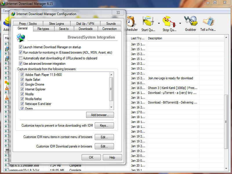Switch to the Save to tab
Image resolution: width=232 pixels, height=174 pixels.
tap(64, 29)
